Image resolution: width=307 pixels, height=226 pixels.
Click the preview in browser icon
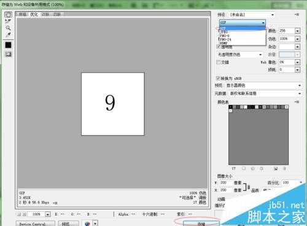pos(87,224)
